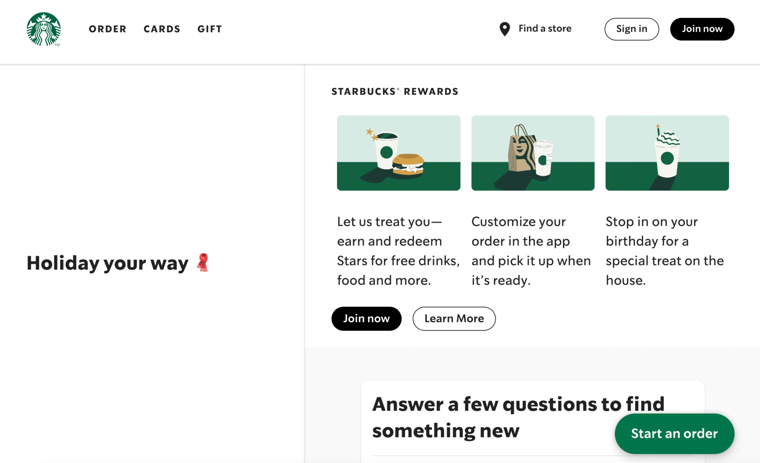Click the location pin Find a Store icon
The image size is (760, 463).
click(504, 29)
